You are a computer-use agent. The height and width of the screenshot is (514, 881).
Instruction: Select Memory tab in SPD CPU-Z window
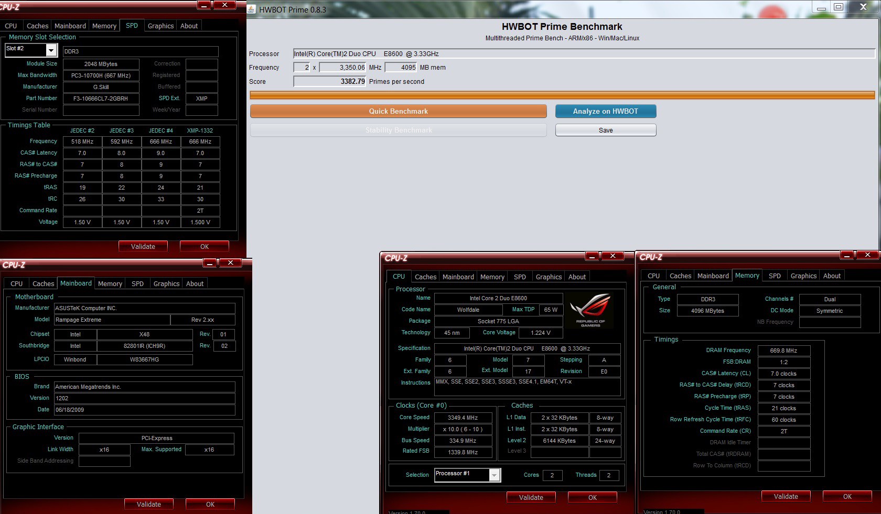click(104, 26)
